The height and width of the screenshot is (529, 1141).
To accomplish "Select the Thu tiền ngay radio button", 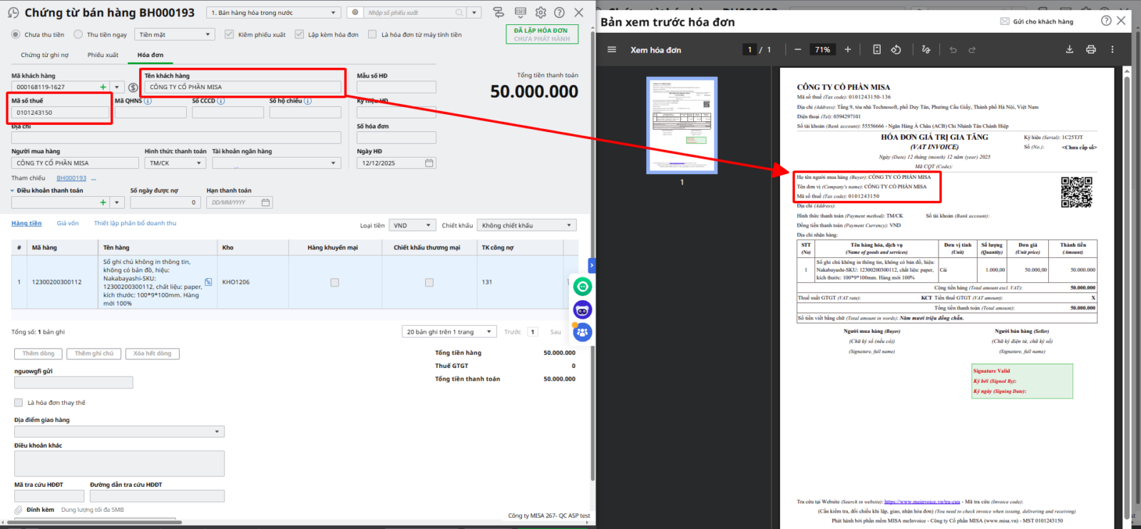I will (78, 34).
